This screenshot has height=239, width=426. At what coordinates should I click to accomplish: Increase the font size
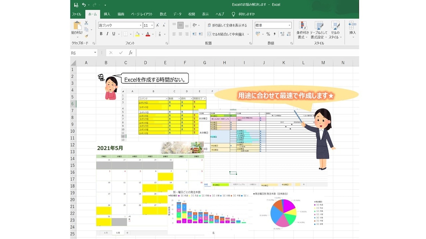pos(158,25)
